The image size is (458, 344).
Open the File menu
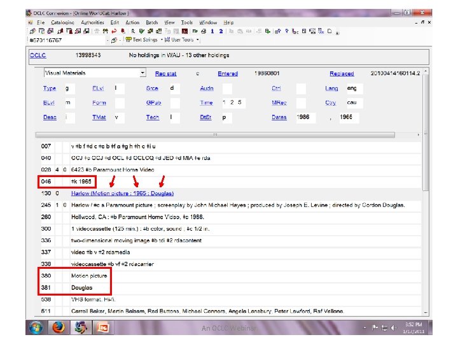click(x=41, y=22)
